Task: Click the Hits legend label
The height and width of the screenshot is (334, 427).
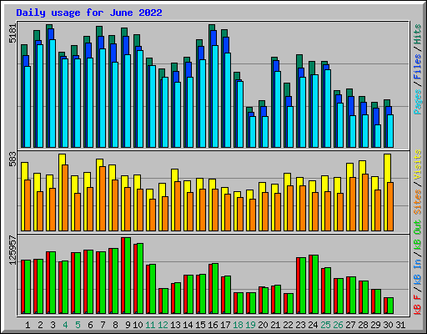Action: tap(418, 34)
